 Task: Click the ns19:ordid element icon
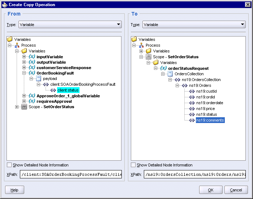(192, 97)
